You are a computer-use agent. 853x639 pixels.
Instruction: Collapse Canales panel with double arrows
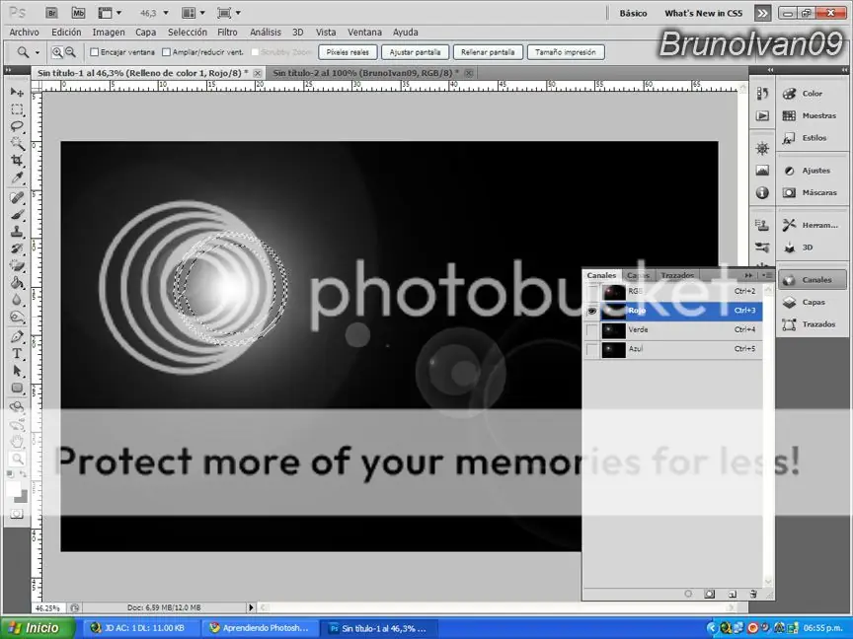[x=748, y=275]
